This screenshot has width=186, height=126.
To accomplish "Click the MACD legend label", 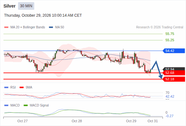I will (15, 106).
